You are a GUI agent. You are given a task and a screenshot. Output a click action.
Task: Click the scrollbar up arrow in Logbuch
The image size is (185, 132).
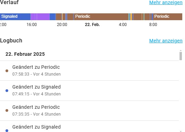click(x=181, y=51)
